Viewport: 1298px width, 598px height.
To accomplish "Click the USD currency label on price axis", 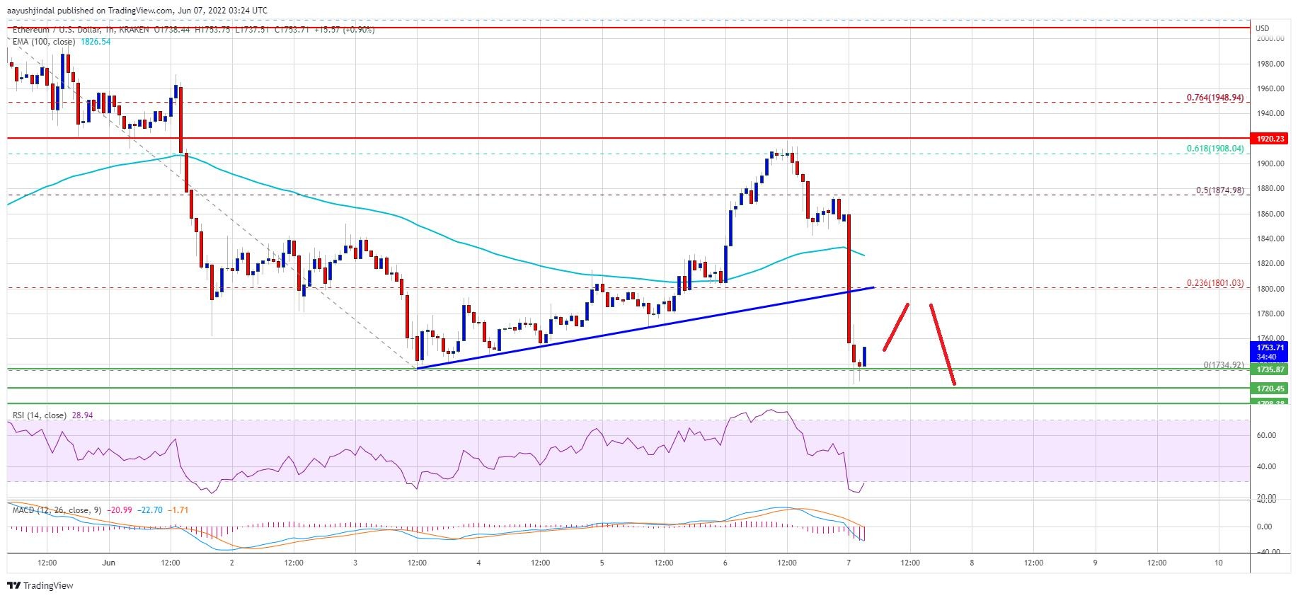I will (1262, 28).
